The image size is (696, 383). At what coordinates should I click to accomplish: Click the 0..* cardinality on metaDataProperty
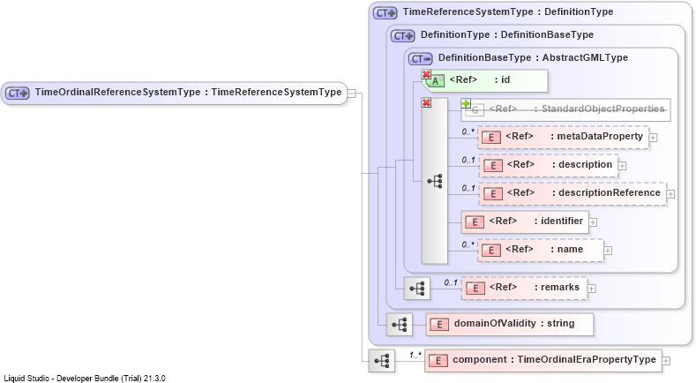pos(468,131)
